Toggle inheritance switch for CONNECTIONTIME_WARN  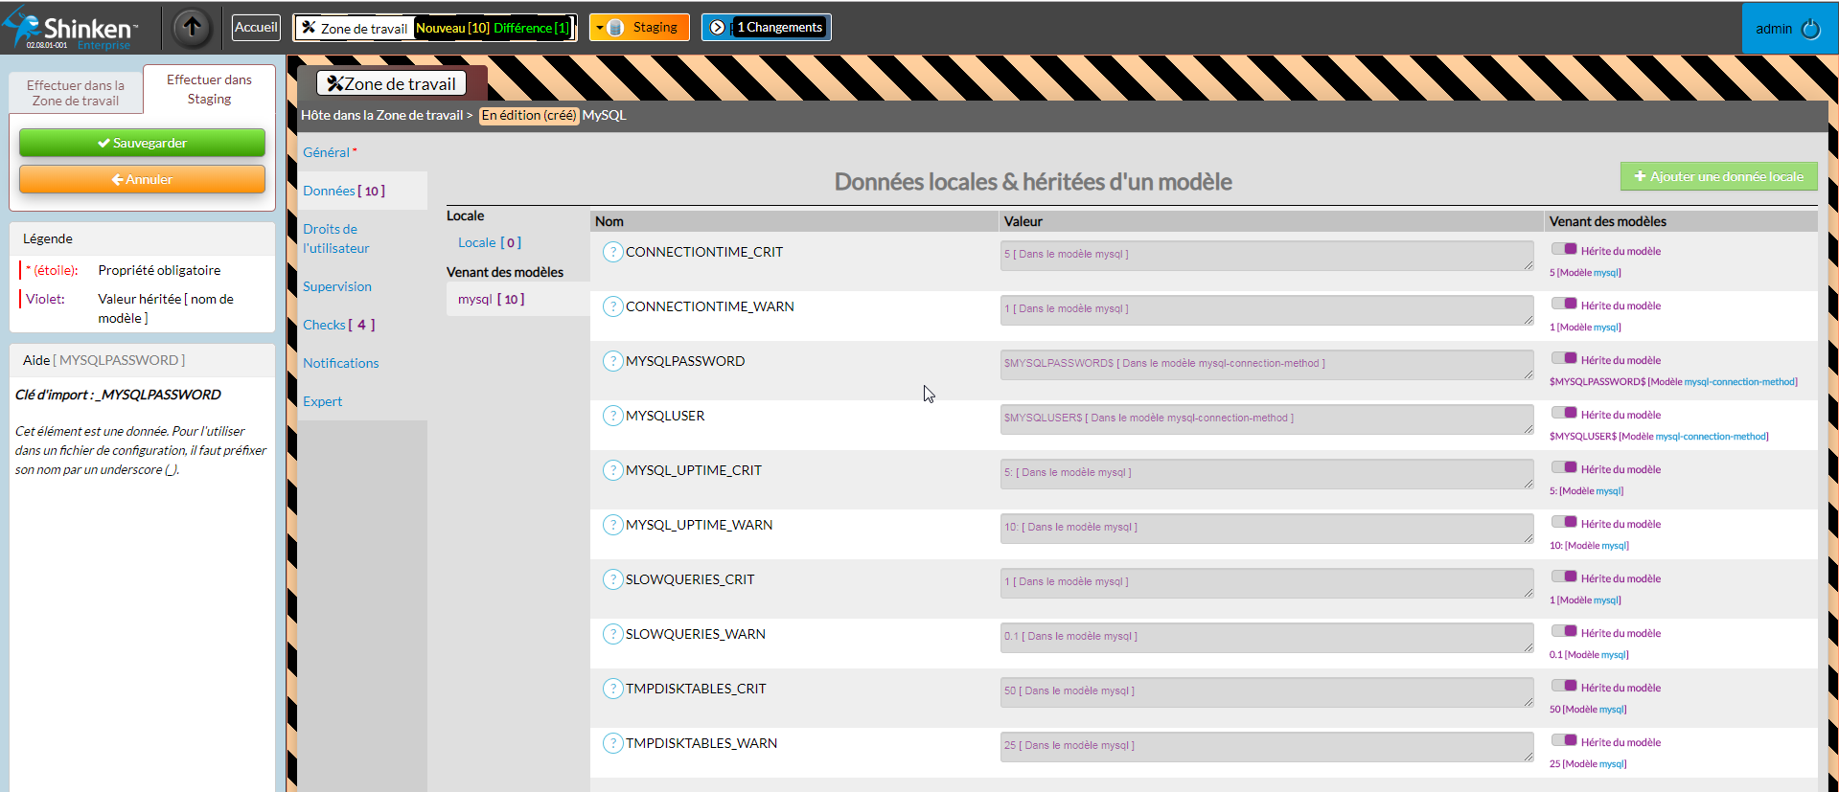click(1564, 304)
